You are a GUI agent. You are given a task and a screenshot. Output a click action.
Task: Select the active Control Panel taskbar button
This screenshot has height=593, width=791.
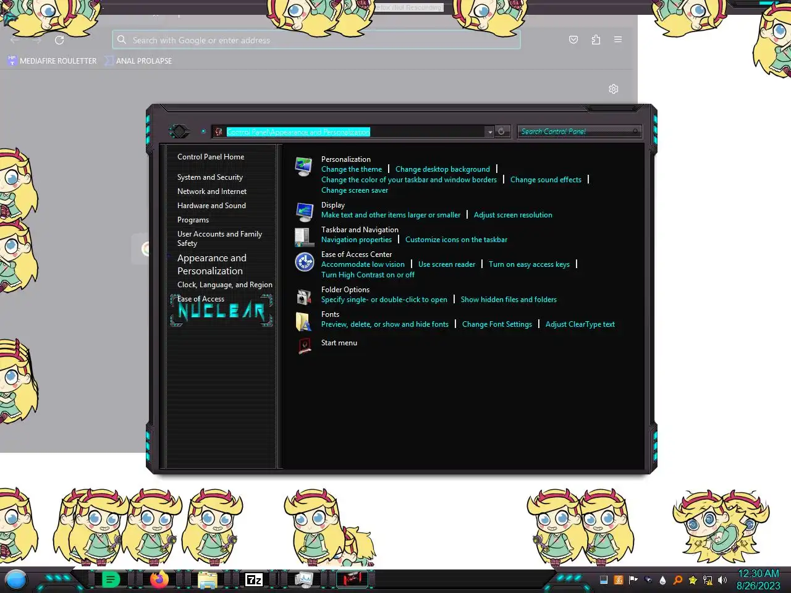point(352,579)
